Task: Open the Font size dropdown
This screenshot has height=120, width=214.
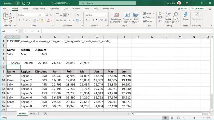Action: pos(44,15)
